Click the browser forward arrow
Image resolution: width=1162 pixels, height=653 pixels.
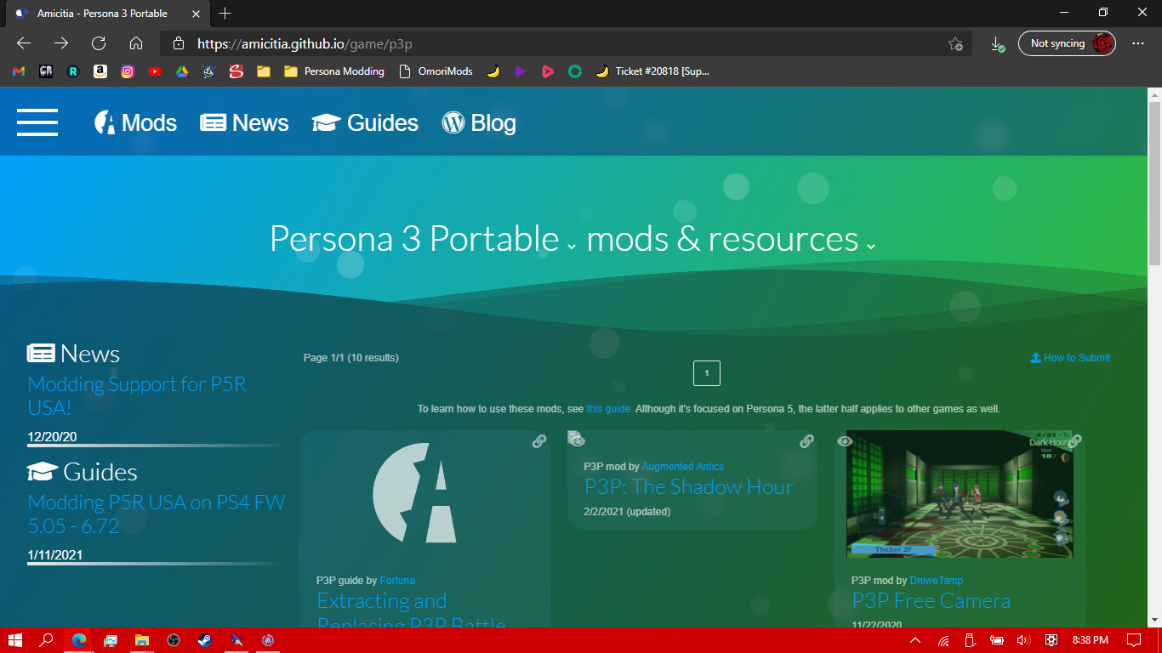(x=61, y=43)
